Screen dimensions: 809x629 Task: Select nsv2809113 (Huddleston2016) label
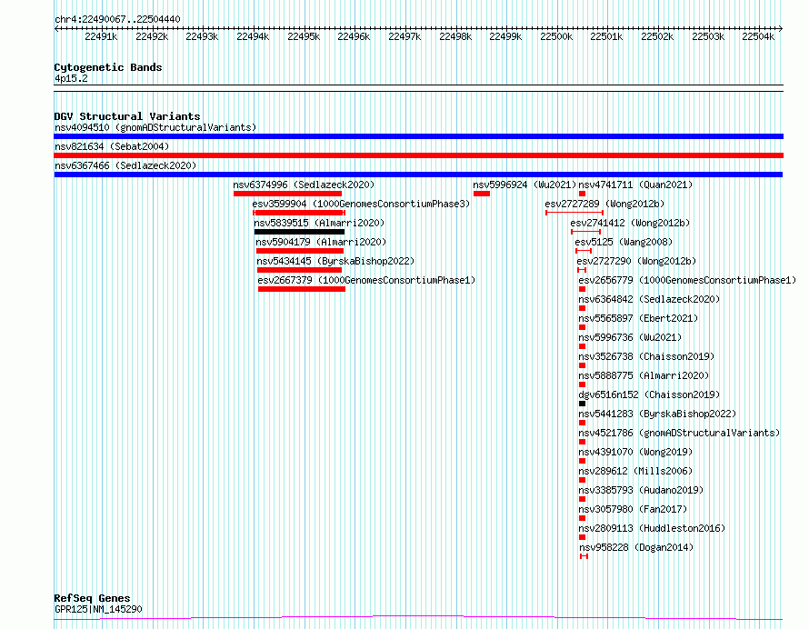(652, 528)
